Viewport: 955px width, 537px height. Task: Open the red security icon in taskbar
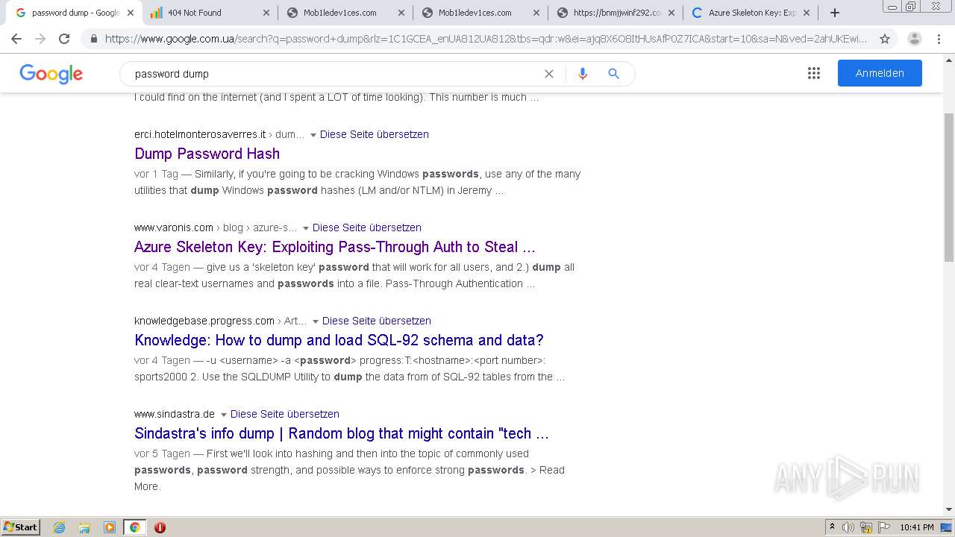pyautogui.click(x=160, y=527)
